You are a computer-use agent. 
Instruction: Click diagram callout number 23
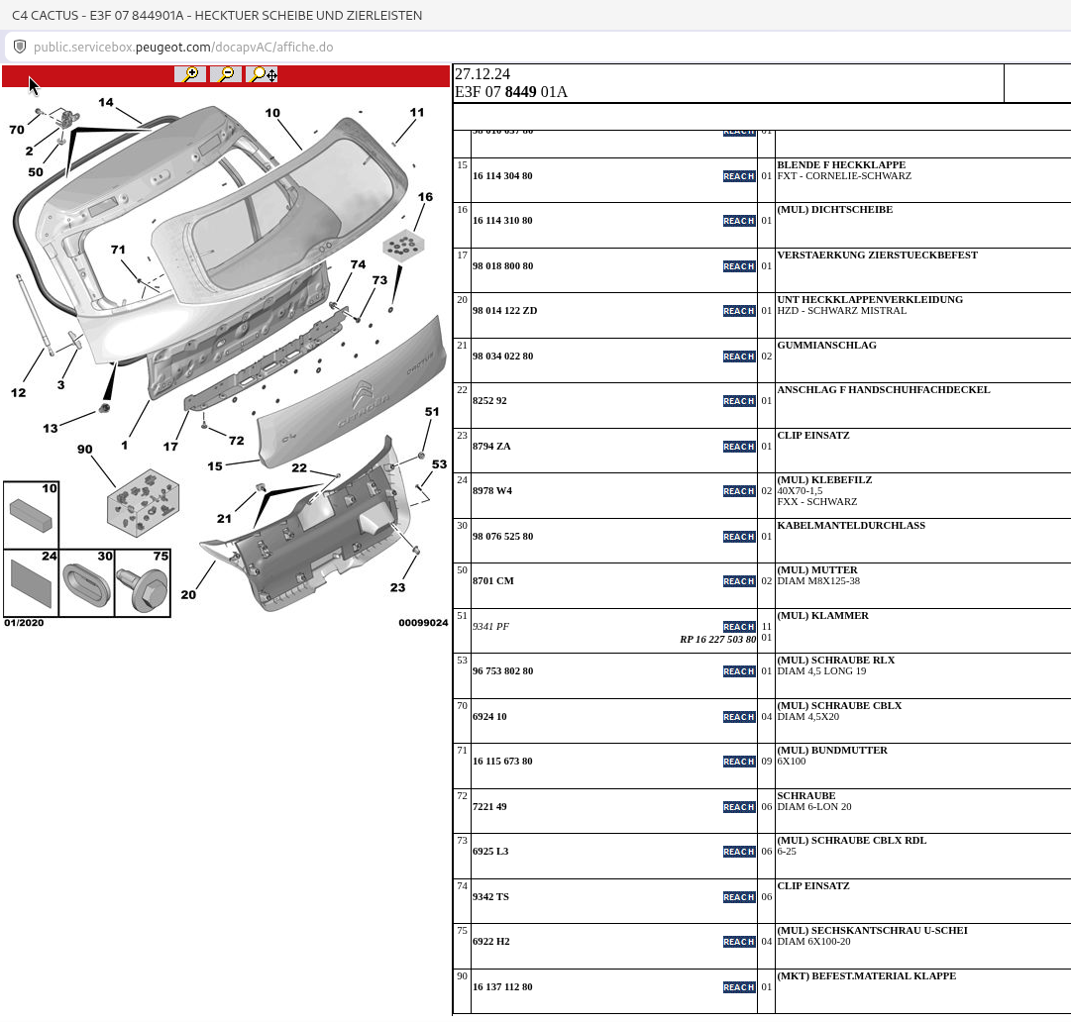pos(397,588)
